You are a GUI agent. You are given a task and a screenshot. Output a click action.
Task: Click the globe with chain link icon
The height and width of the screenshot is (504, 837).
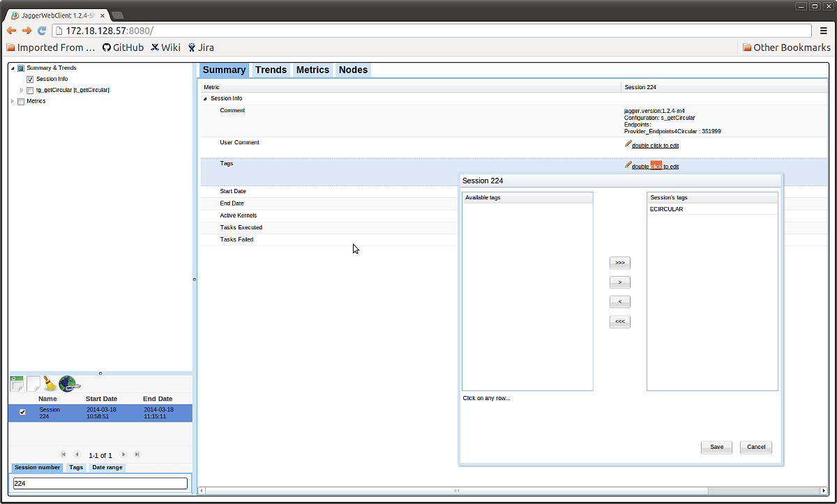tap(69, 383)
